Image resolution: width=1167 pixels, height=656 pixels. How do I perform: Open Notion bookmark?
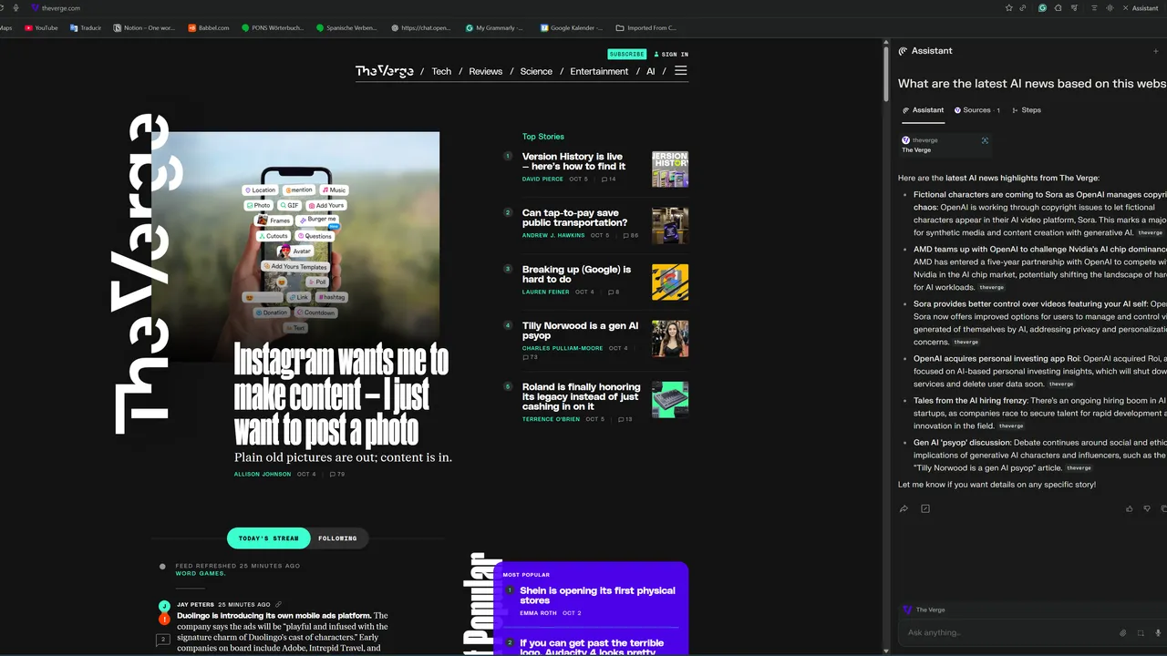144,27
